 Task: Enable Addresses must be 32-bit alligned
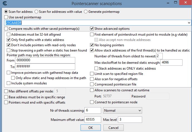click(8, 35)
